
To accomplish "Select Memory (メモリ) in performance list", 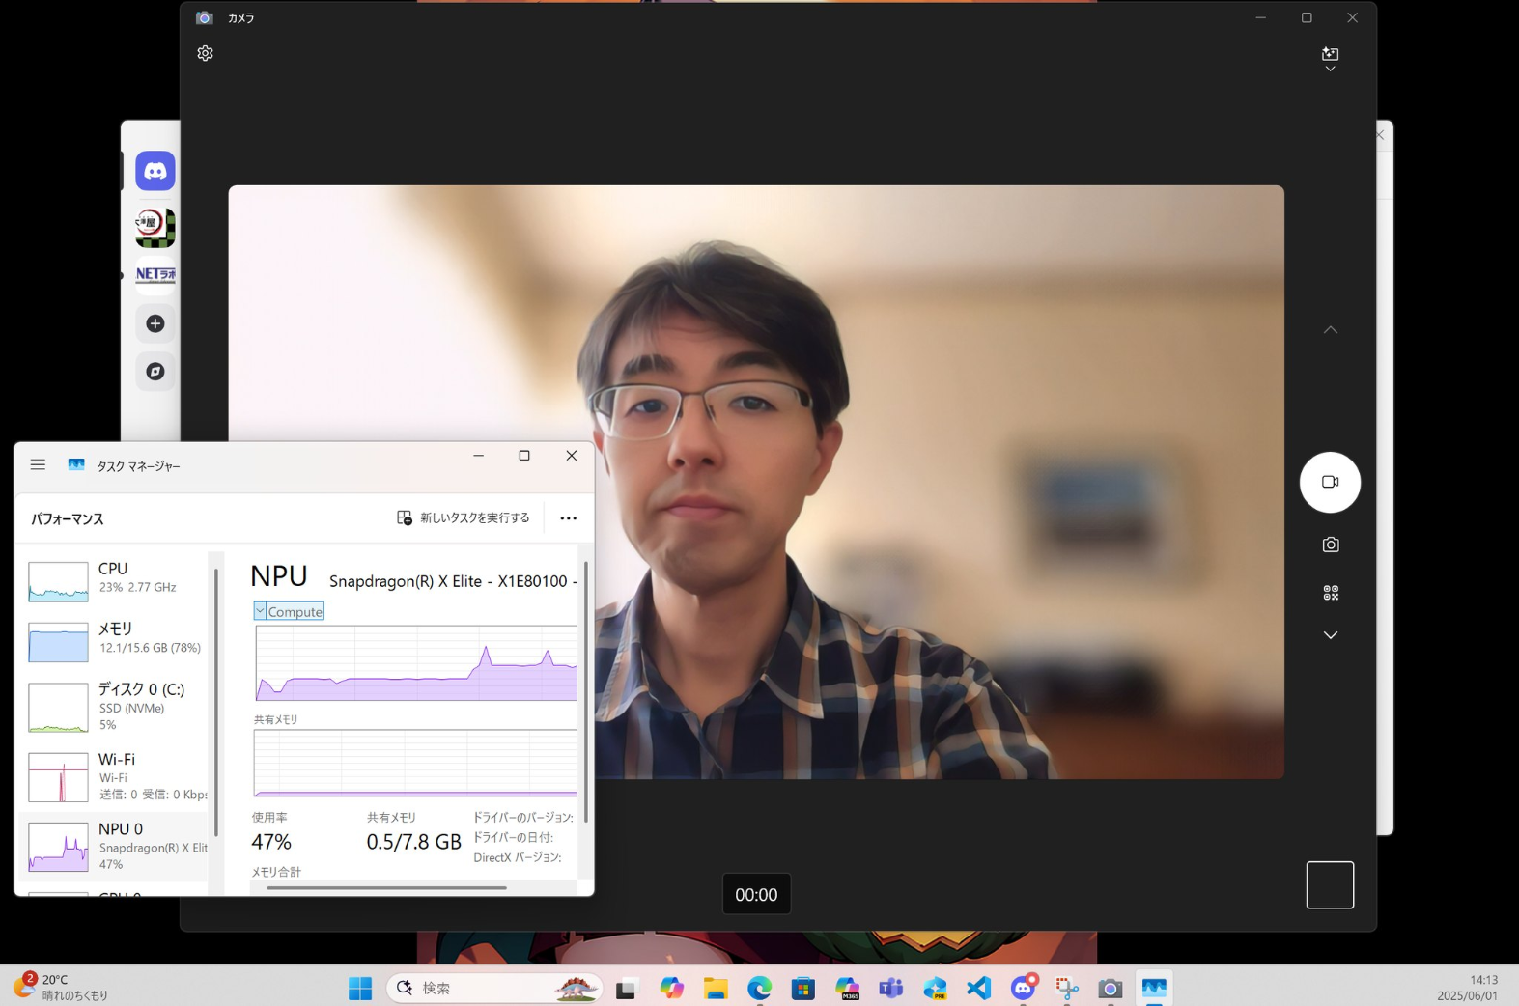I will click(x=113, y=641).
